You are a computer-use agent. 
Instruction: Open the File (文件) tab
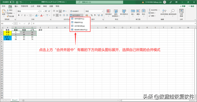pyautogui.click(x=3, y=6)
